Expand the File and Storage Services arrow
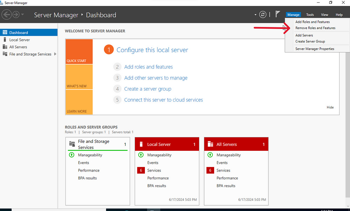The width and height of the screenshot is (350, 211). click(x=55, y=54)
